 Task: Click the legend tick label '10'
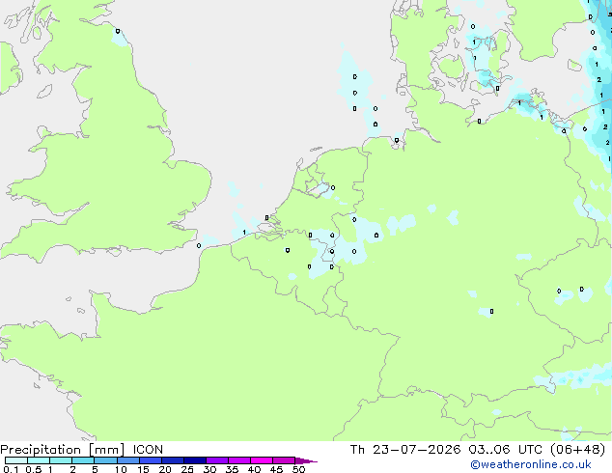121,469
